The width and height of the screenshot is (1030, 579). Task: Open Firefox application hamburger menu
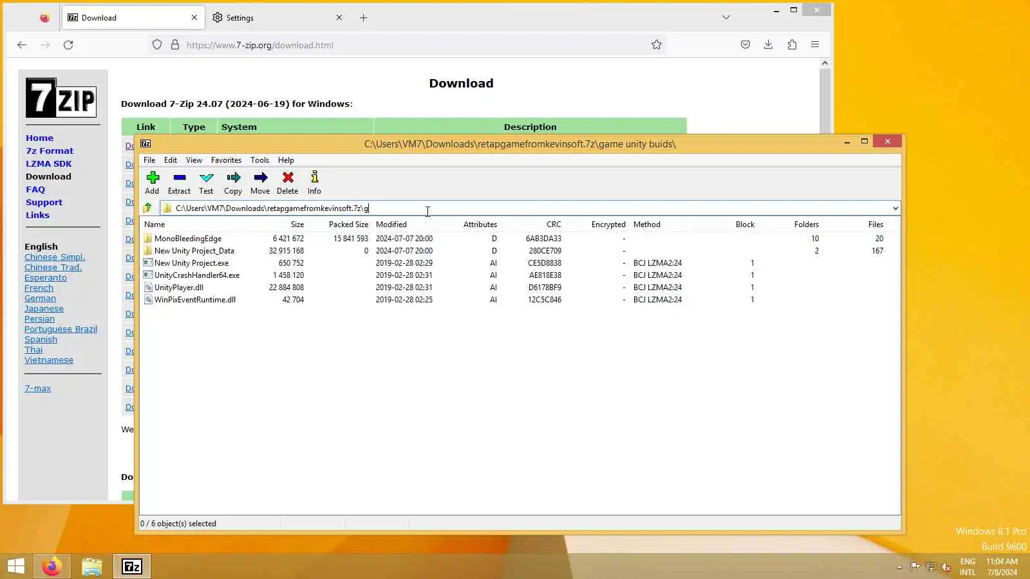coord(815,45)
